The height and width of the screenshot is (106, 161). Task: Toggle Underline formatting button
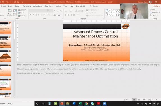(36, 15)
